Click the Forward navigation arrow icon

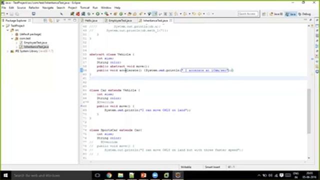click(208, 14)
